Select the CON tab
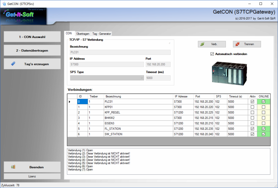The height and width of the screenshot is (188, 278). pyautogui.click(x=69, y=34)
